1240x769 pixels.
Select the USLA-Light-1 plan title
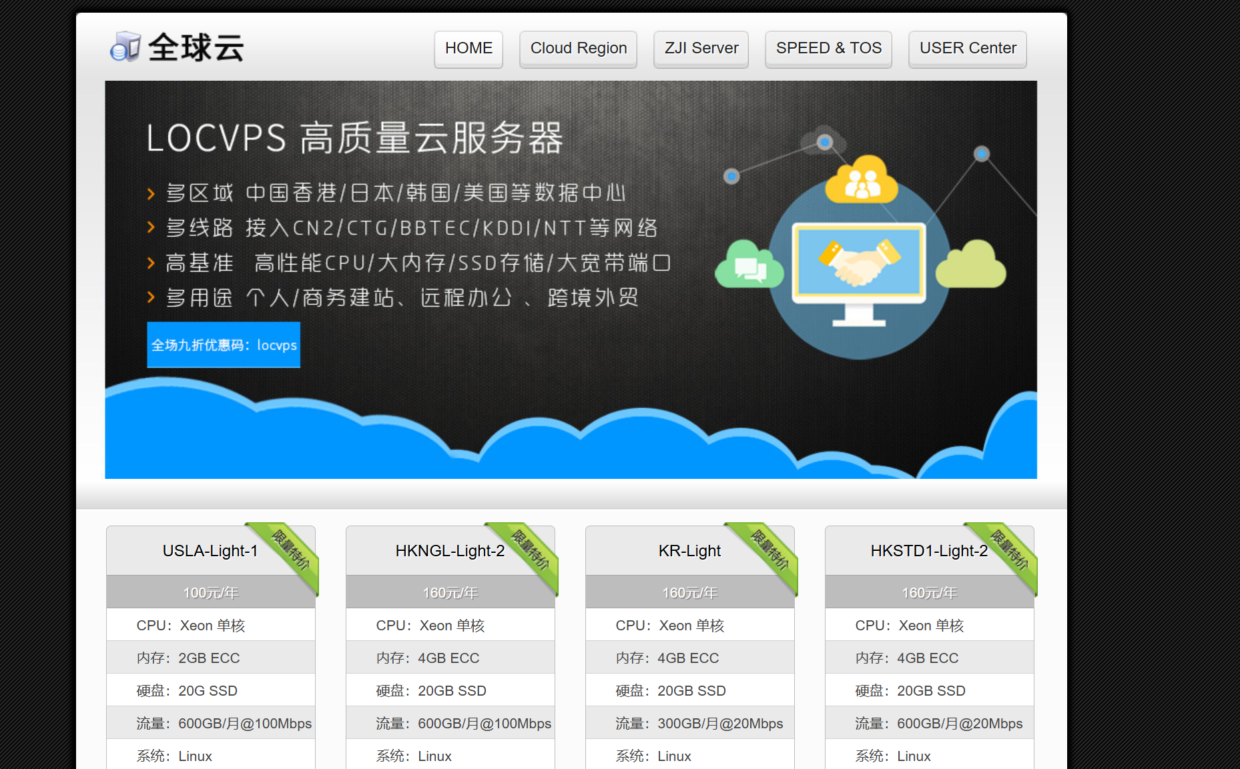coord(210,551)
